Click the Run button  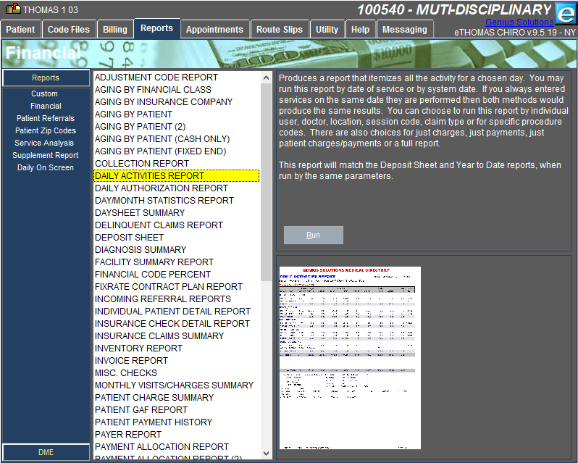point(314,235)
